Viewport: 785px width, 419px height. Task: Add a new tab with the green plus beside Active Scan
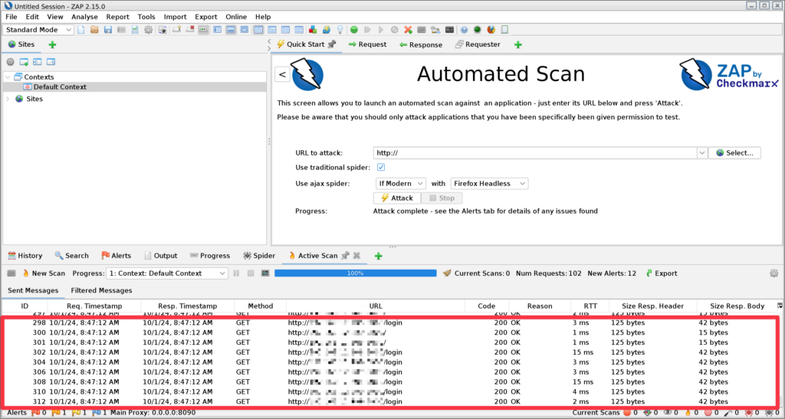click(379, 256)
